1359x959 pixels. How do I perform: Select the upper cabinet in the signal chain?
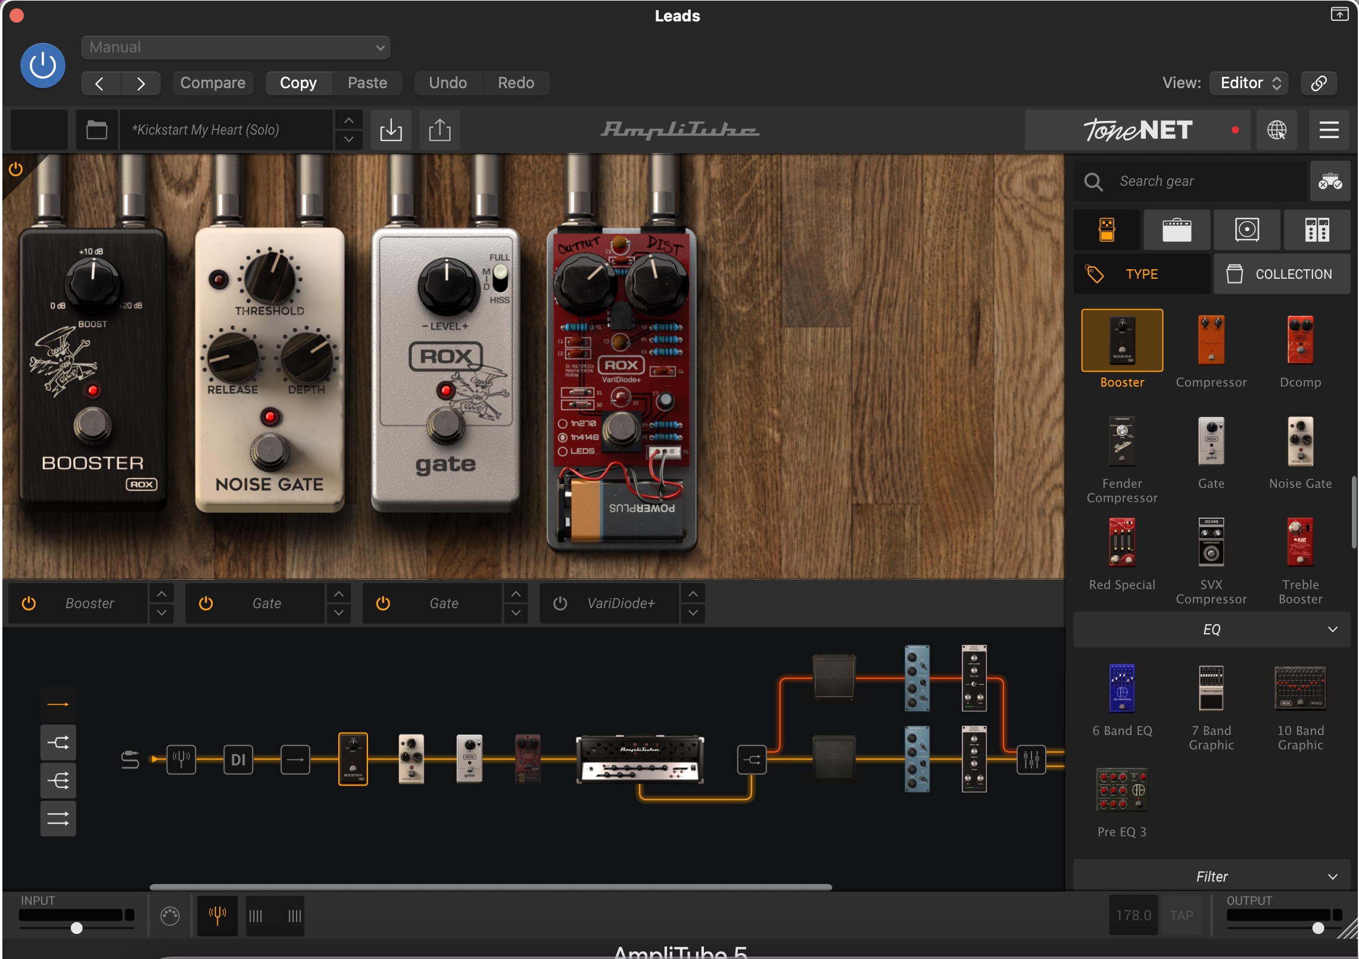coord(834,677)
